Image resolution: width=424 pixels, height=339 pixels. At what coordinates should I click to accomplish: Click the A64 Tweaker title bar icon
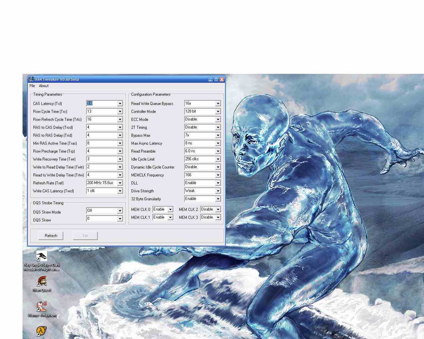click(x=31, y=79)
